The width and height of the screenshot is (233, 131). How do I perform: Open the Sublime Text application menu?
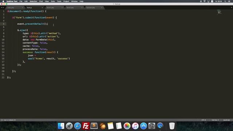12,1
